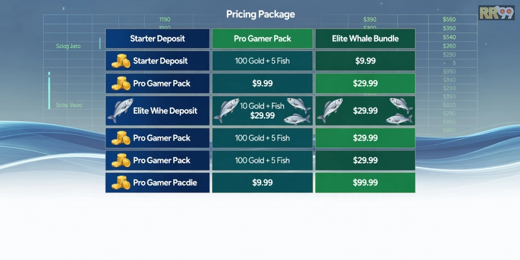Click the Pricing Package title

(x=261, y=14)
